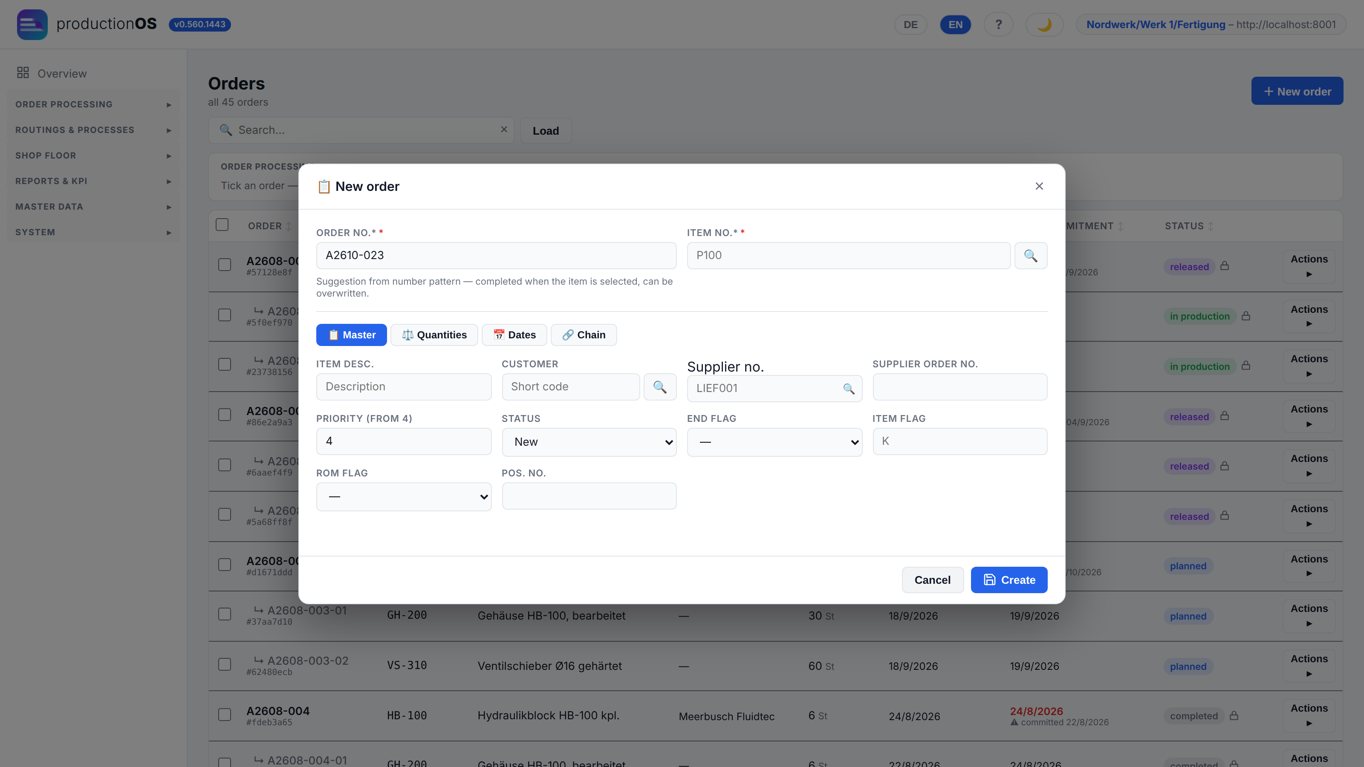Open item number lookup search icon
This screenshot has height=767, width=1364.
(1030, 256)
